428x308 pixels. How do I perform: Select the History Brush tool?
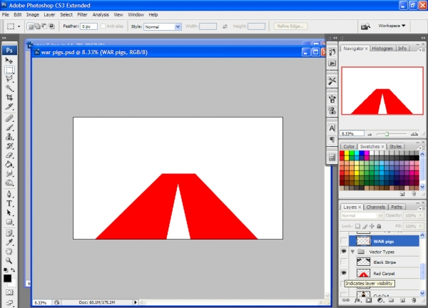tap(9, 146)
